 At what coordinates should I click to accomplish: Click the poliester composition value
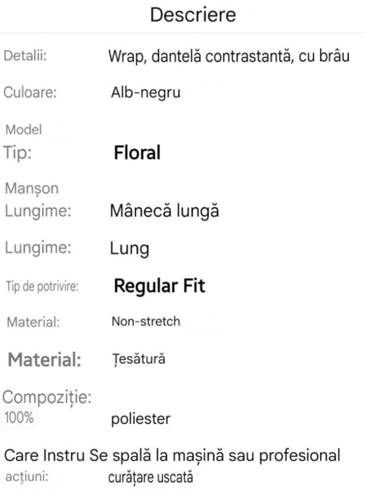[140, 419]
